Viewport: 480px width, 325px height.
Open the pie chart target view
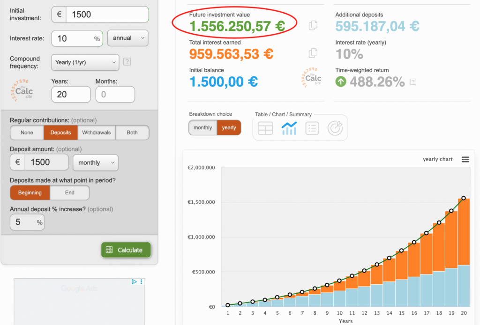pyautogui.click(x=335, y=128)
